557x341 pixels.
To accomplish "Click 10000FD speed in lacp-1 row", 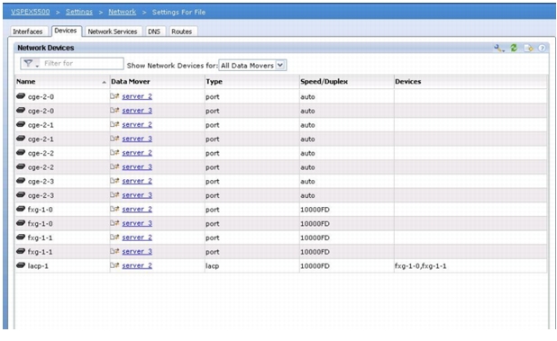I will [x=315, y=265].
